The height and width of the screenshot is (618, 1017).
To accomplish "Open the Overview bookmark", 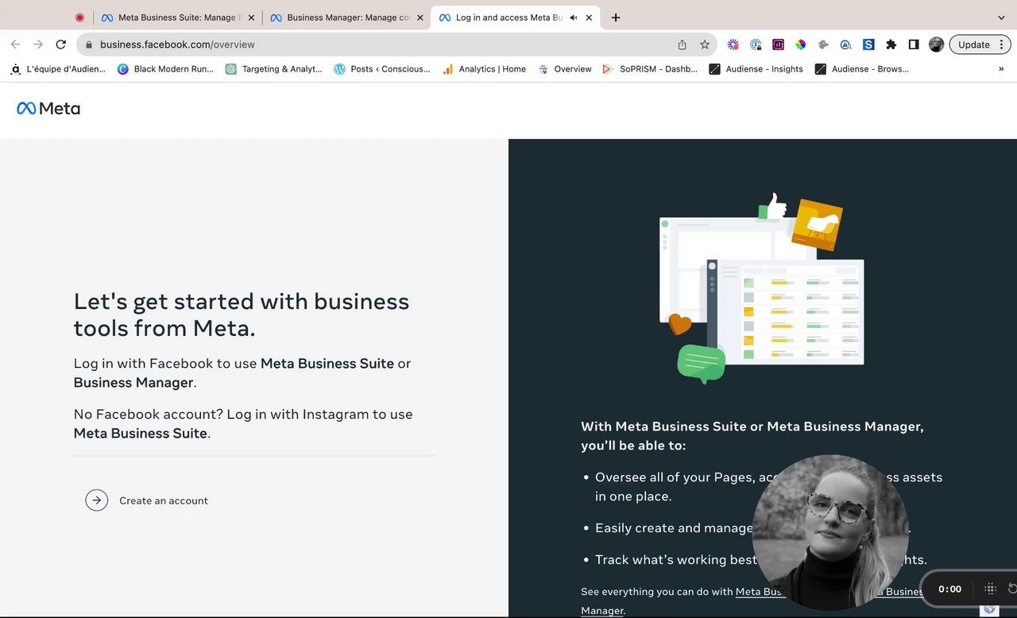I will (564, 69).
